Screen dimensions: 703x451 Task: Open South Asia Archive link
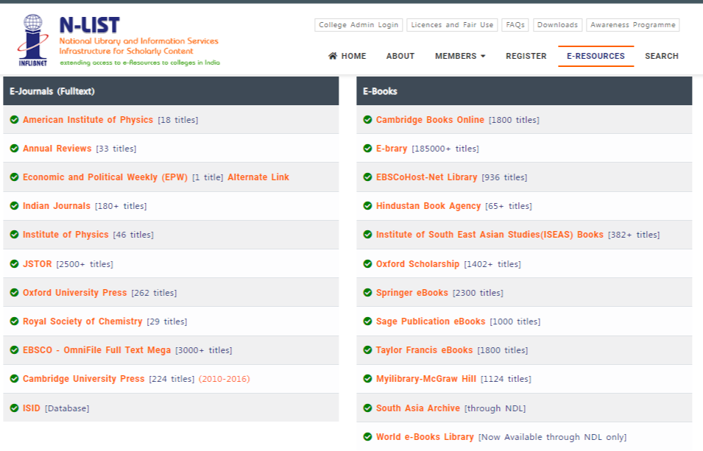click(418, 408)
